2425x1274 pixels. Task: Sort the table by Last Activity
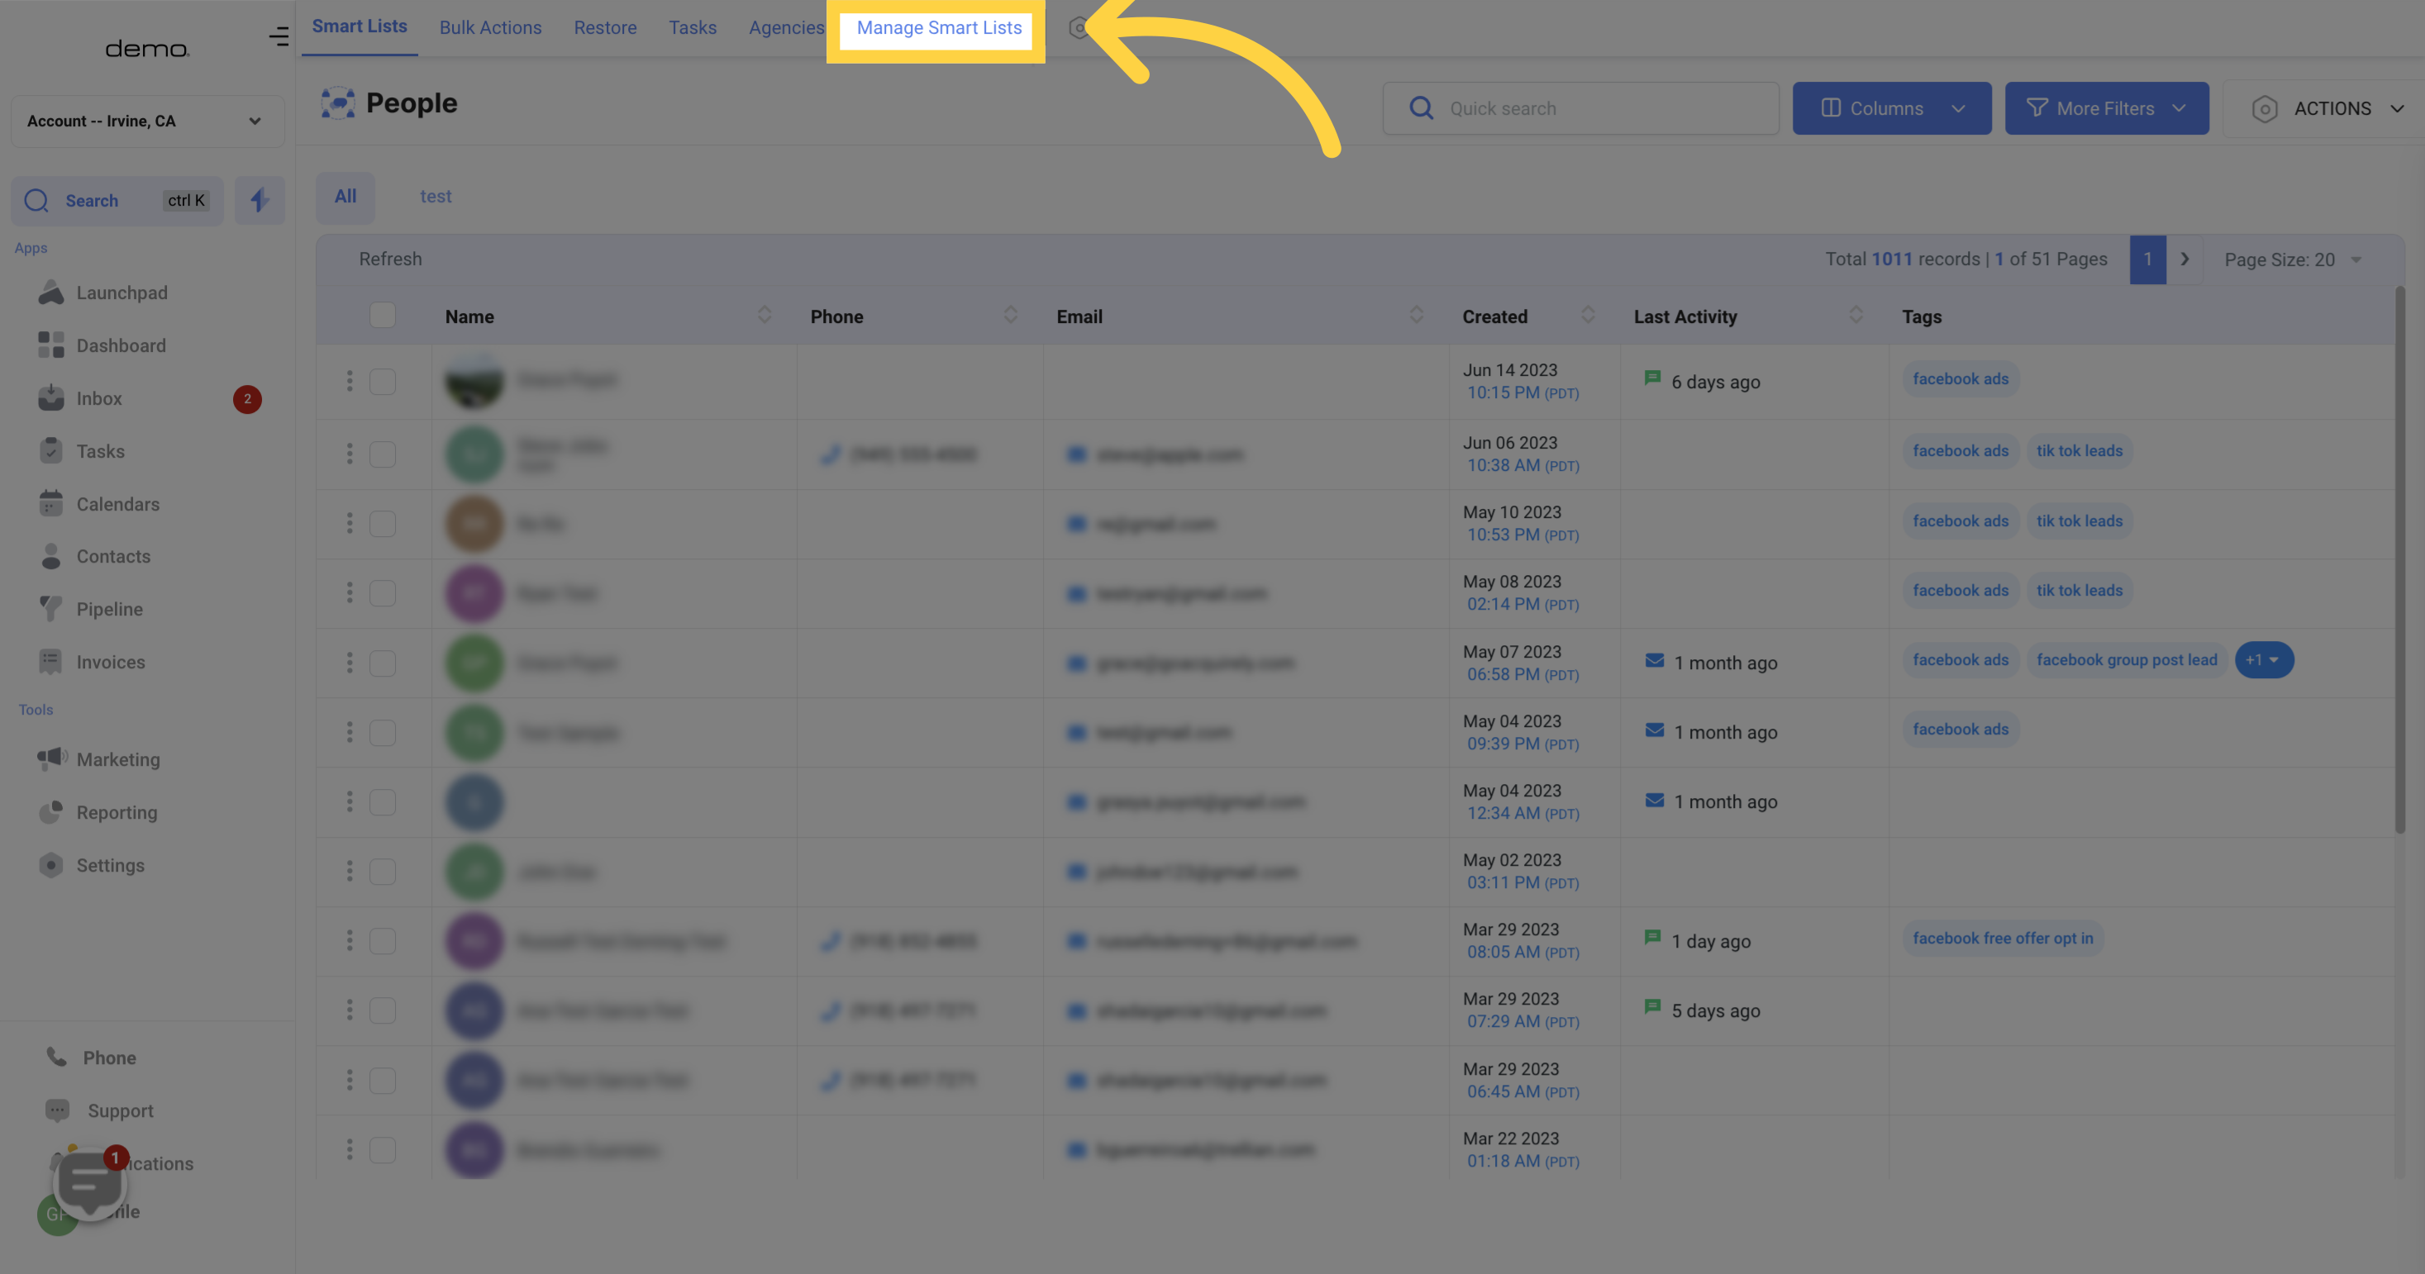[x=1856, y=316]
